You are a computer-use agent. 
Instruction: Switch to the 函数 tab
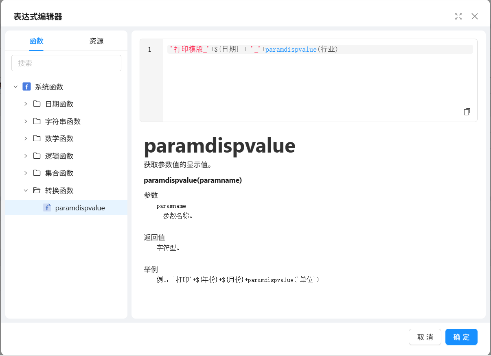pos(36,41)
